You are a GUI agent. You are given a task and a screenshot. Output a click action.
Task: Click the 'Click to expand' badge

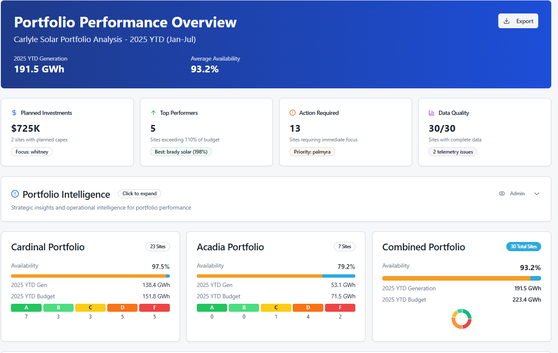(139, 194)
